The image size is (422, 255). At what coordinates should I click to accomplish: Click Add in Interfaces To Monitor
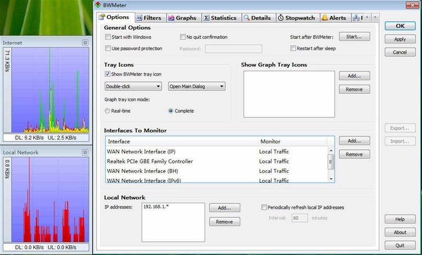(354, 140)
